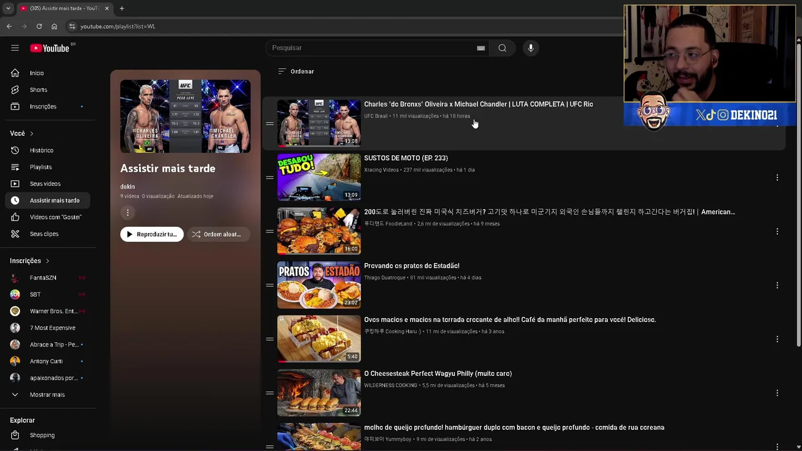
Task: Open options for Ovos macios video
Action: (x=777, y=340)
